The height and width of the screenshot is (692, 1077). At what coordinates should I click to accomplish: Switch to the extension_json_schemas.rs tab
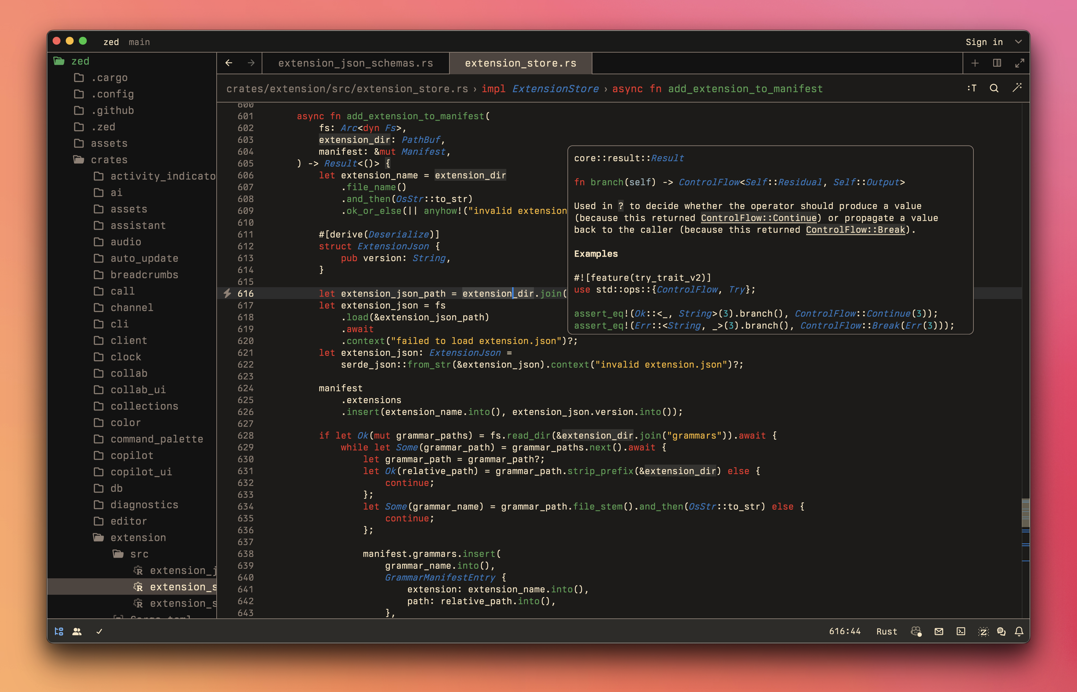[355, 63]
